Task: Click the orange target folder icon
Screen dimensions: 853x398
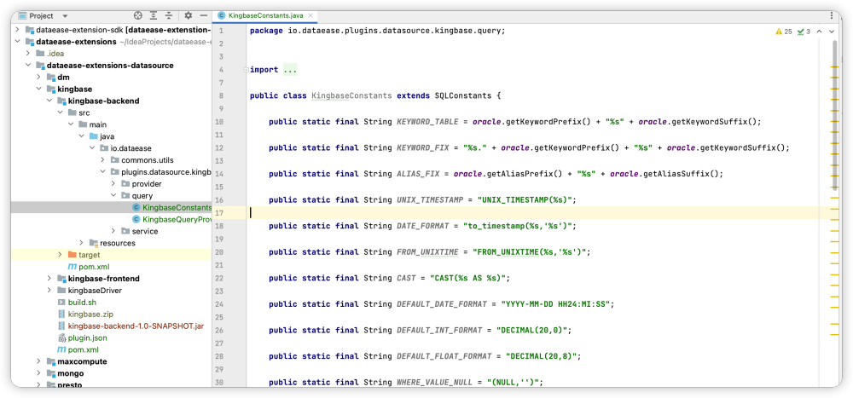Action: point(73,255)
